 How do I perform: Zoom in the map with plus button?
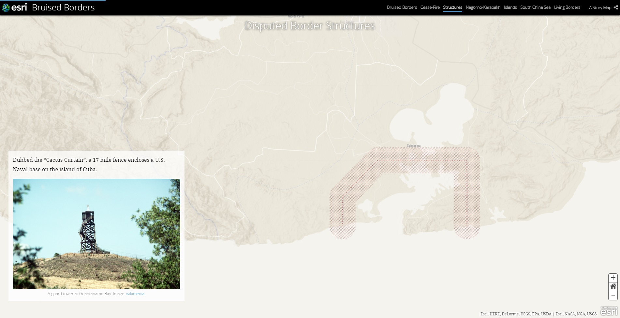pyautogui.click(x=613, y=278)
